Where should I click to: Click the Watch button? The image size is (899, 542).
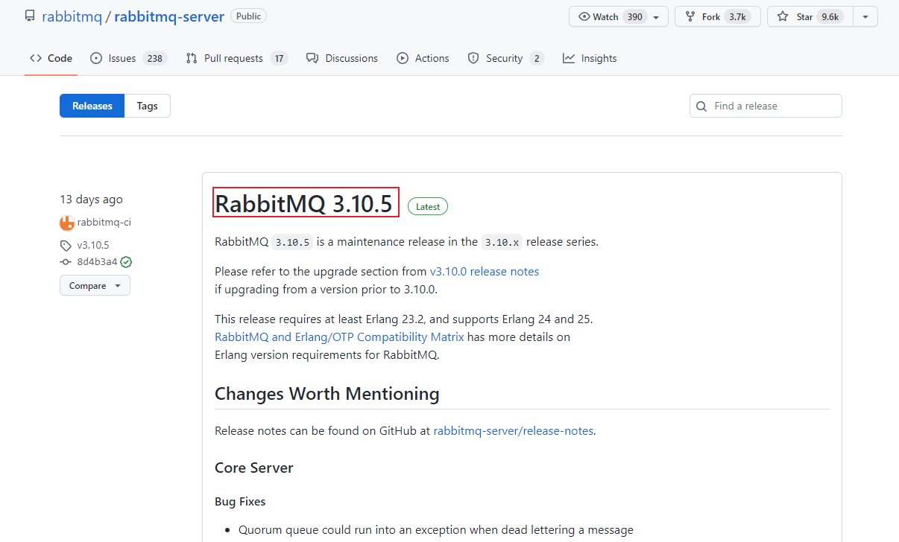tap(618, 16)
